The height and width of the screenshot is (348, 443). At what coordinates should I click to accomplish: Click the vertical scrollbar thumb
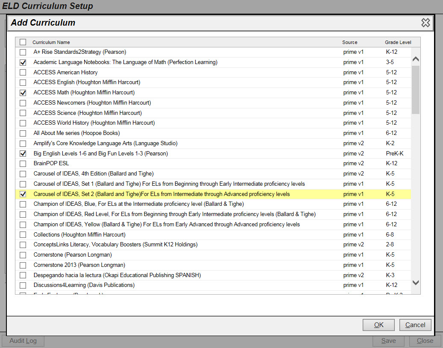(416, 90)
